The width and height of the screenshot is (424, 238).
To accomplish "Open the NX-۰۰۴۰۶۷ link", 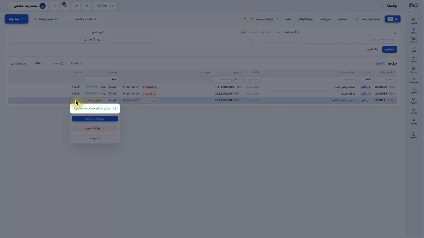I will click(x=92, y=94).
